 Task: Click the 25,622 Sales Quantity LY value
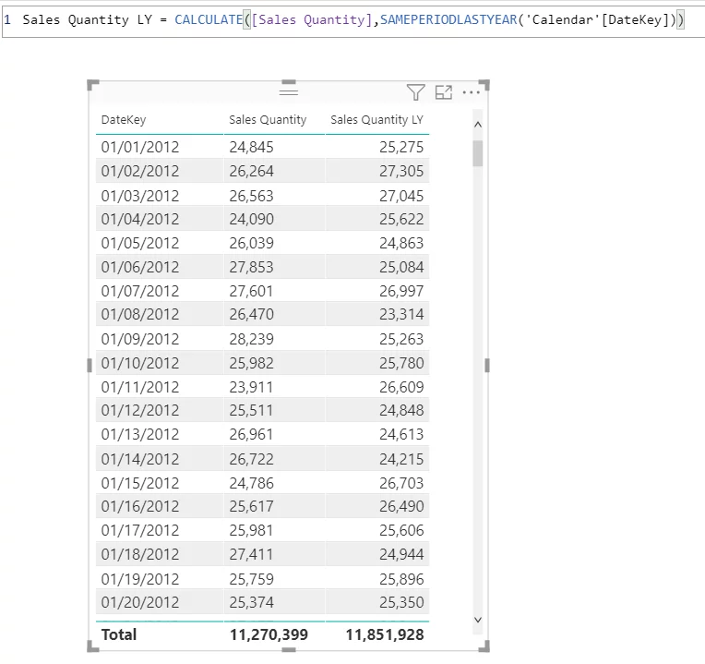coord(401,219)
